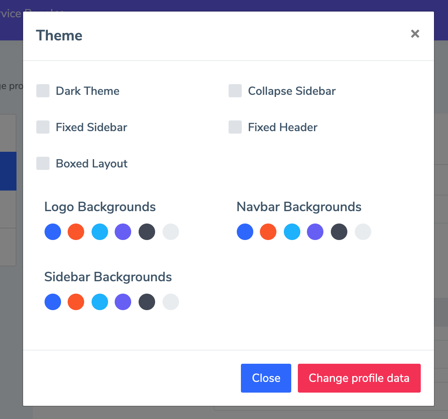The height and width of the screenshot is (419, 448).
Task: Choose orange swatch under Logo Backgrounds
Action: (76, 232)
